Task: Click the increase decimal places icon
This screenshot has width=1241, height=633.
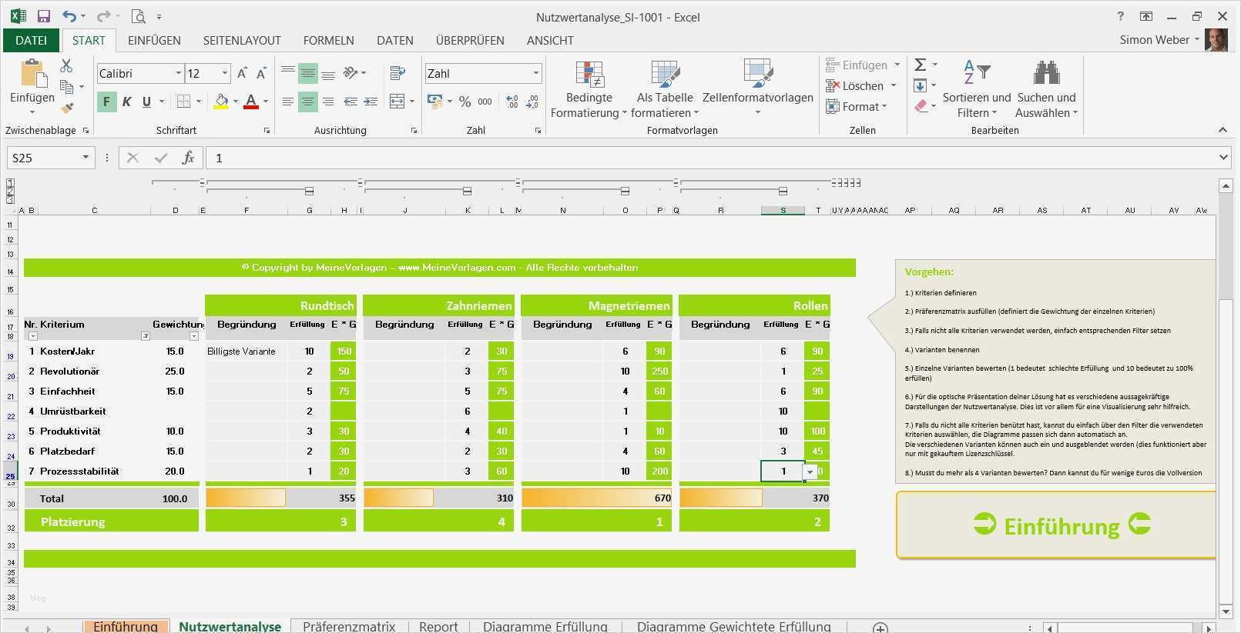Action: [512, 102]
